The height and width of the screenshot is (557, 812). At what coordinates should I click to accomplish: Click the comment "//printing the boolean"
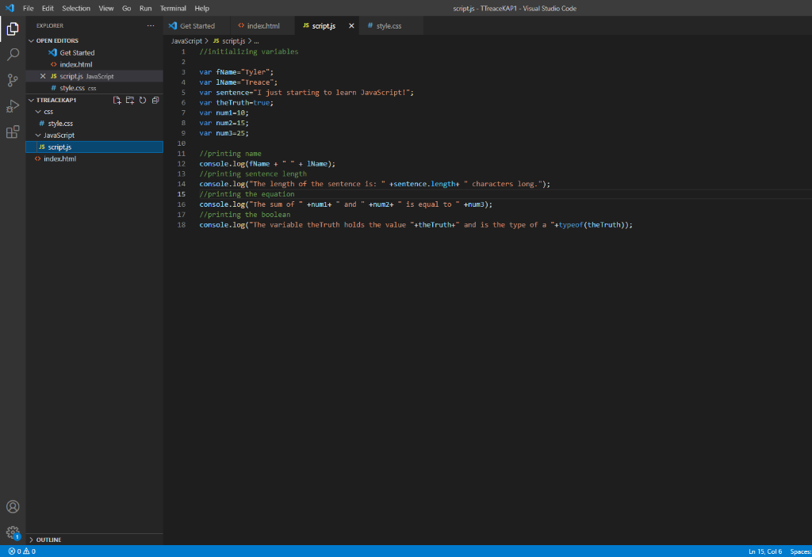[244, 215]
